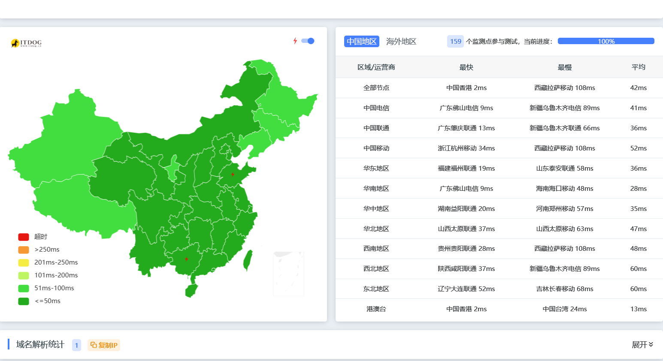Click the 159 monitoring points badge
The height and width of the screenshot is (361, 663).
tap(455, 42)
